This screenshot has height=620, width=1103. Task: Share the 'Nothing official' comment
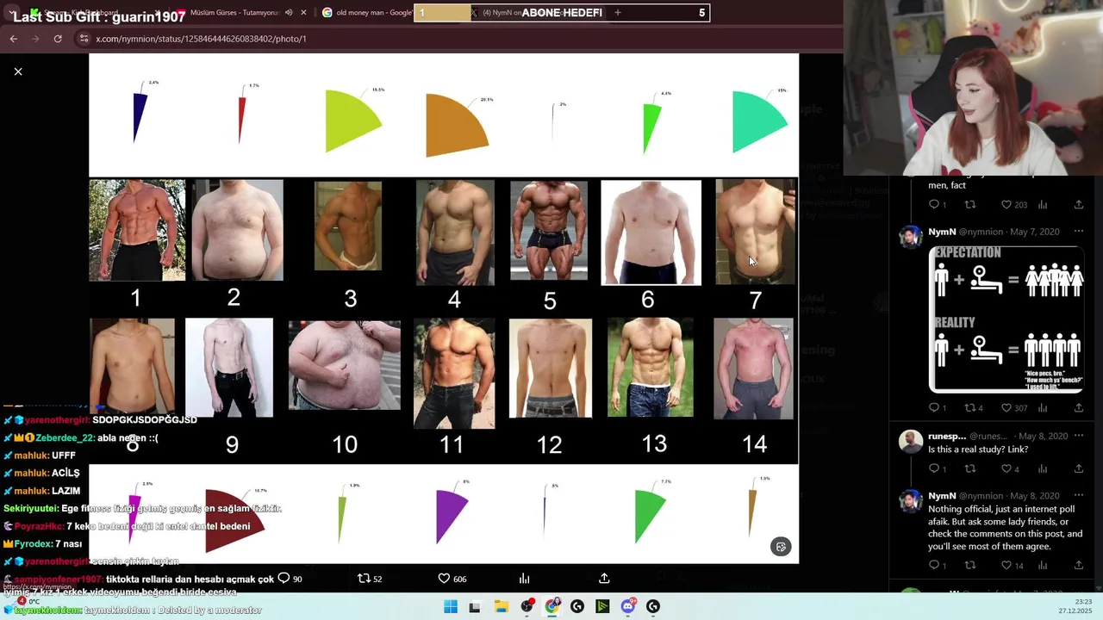(x=1079, y=566)
